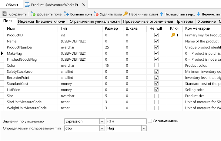The width and height of the screenshot is (221, 141).
Task: Click the Сохранить button label
Action: coord(18,14)
